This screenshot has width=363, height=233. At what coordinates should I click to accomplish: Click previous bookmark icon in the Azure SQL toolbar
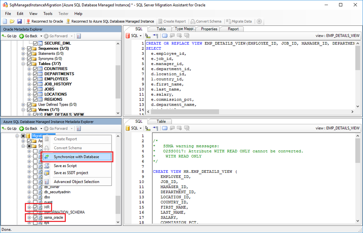172,128
